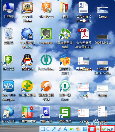115x132 pixels.
Task: Select the text 'A' annotation tool
Action: 65,129
